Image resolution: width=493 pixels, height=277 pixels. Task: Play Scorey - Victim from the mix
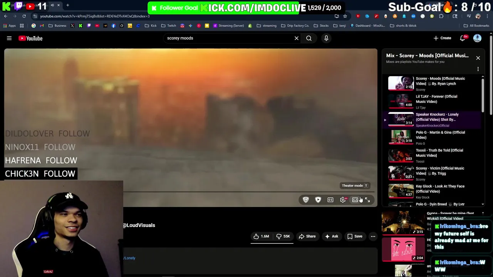pos(431,174)
